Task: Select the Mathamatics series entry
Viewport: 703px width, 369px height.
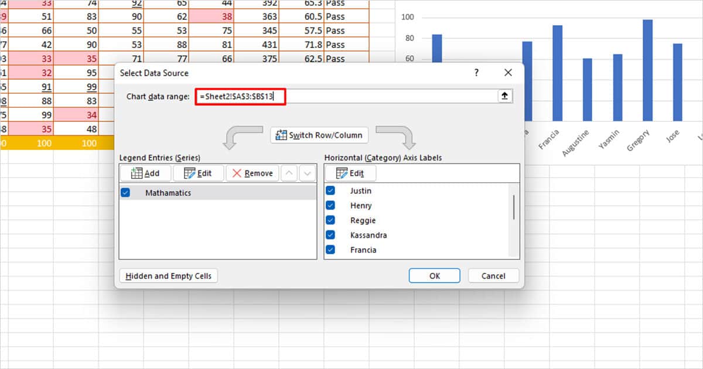Action: coord(218,193)
